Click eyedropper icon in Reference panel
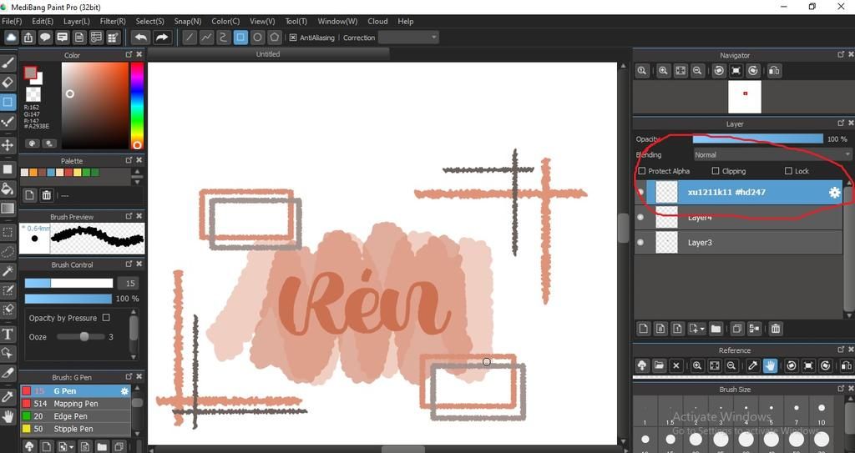Viewport: 855px width, 453px height. click(753, 365)
